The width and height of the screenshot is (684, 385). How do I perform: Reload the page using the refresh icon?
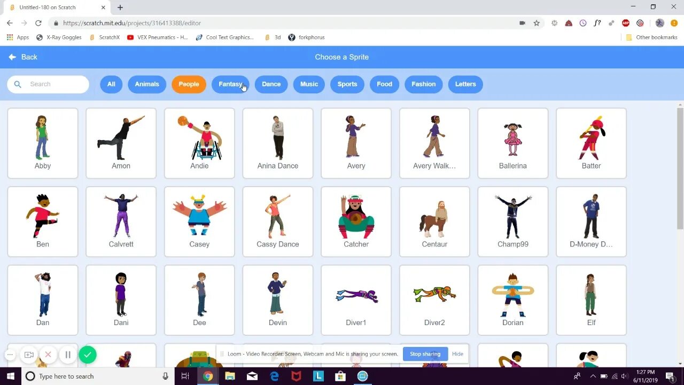[x=38, y=23]
